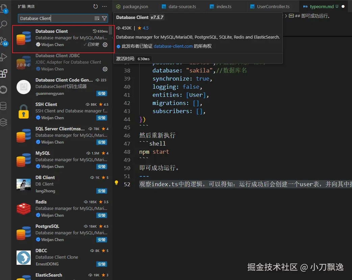Click line number 52 in gutter
Viewport: 352px width, 280px height.
point(127,184)
